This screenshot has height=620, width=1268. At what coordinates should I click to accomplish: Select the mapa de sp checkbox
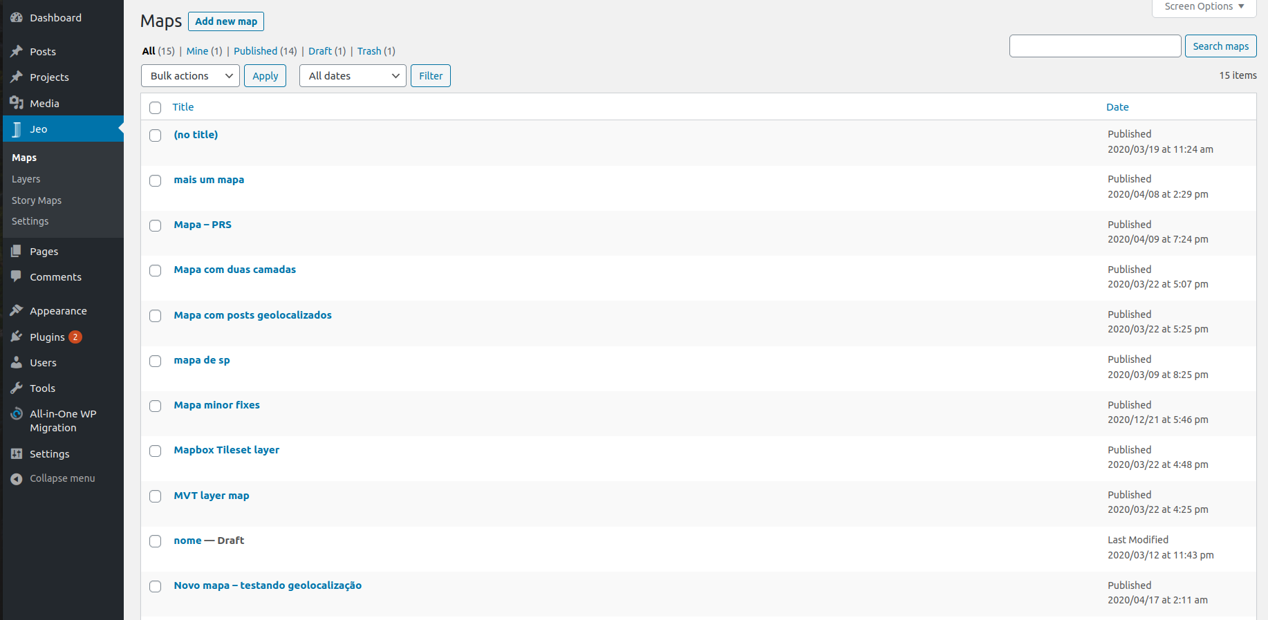(x=156, y=361)
